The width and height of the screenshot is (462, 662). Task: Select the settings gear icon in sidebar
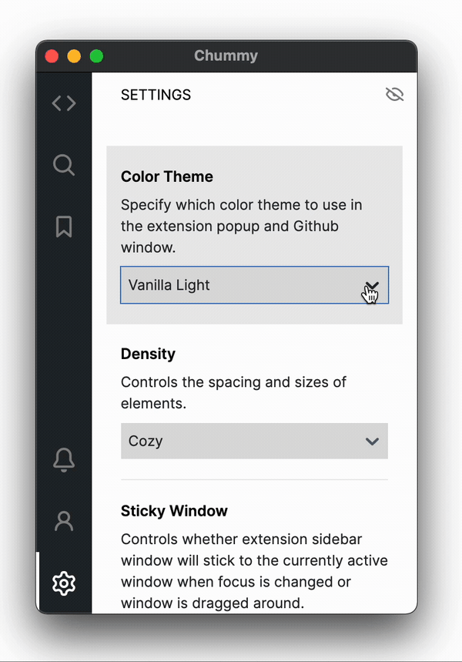(64, 583)
